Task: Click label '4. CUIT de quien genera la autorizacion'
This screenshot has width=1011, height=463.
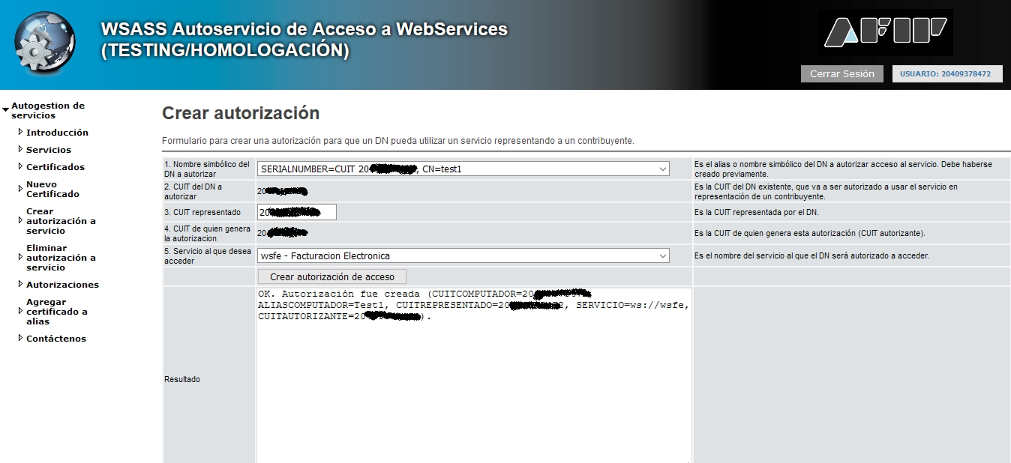Action: pos(207,233)
